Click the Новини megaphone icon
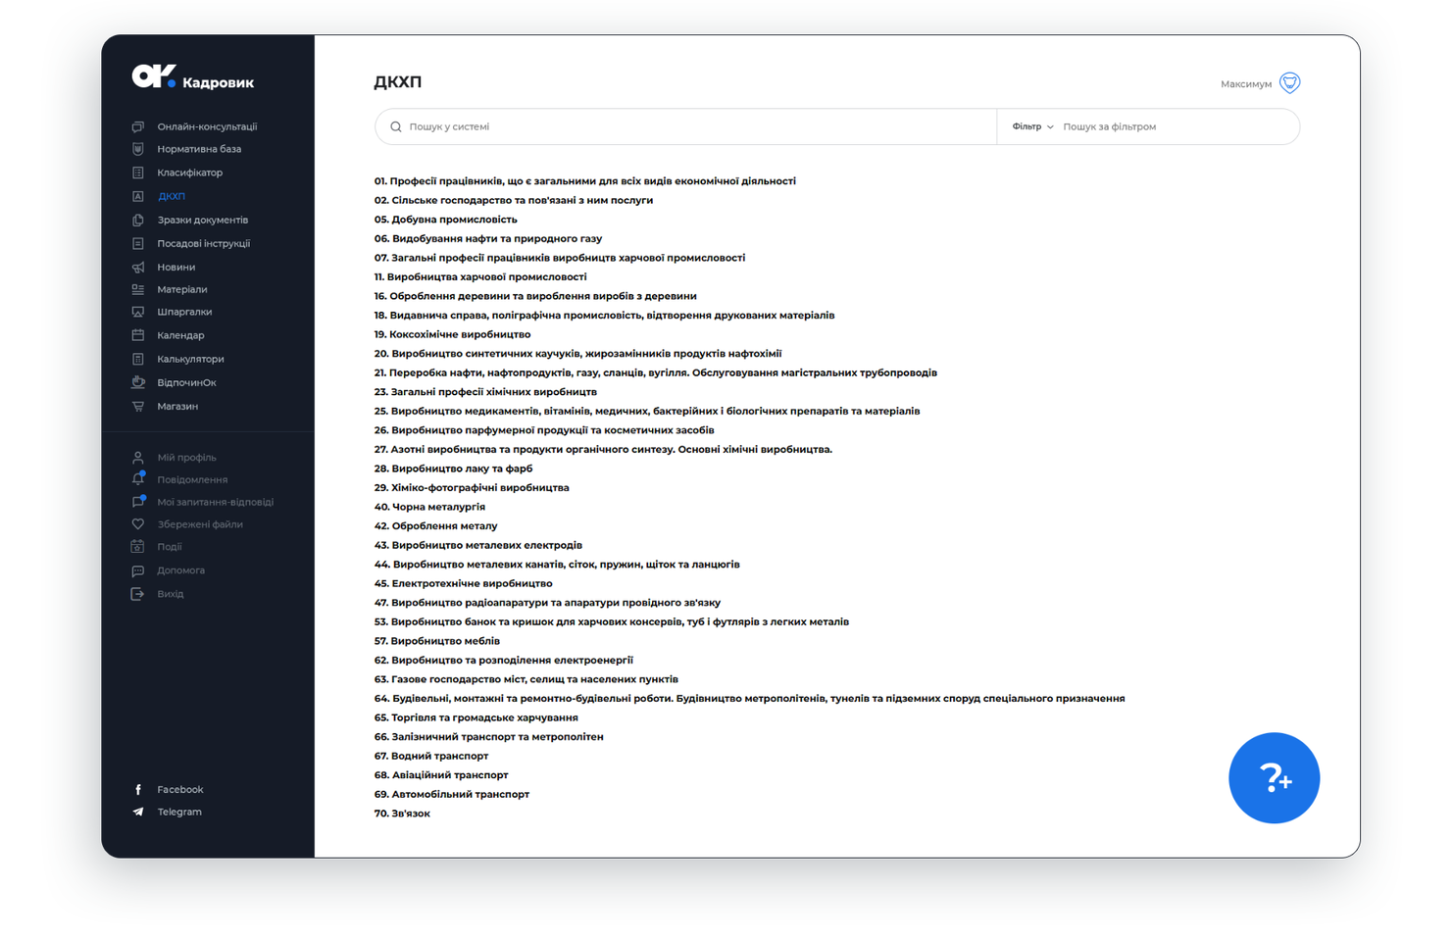This screenshot has height=938, width=1453. click(138, 267)
